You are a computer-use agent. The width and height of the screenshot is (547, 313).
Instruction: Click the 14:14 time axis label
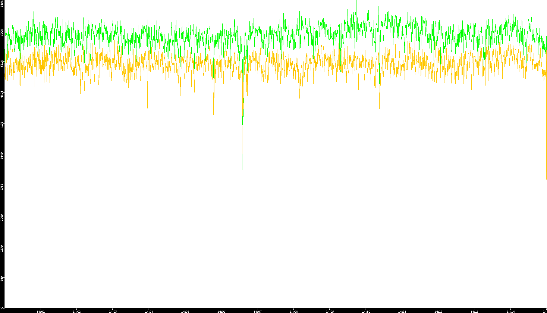511,311
